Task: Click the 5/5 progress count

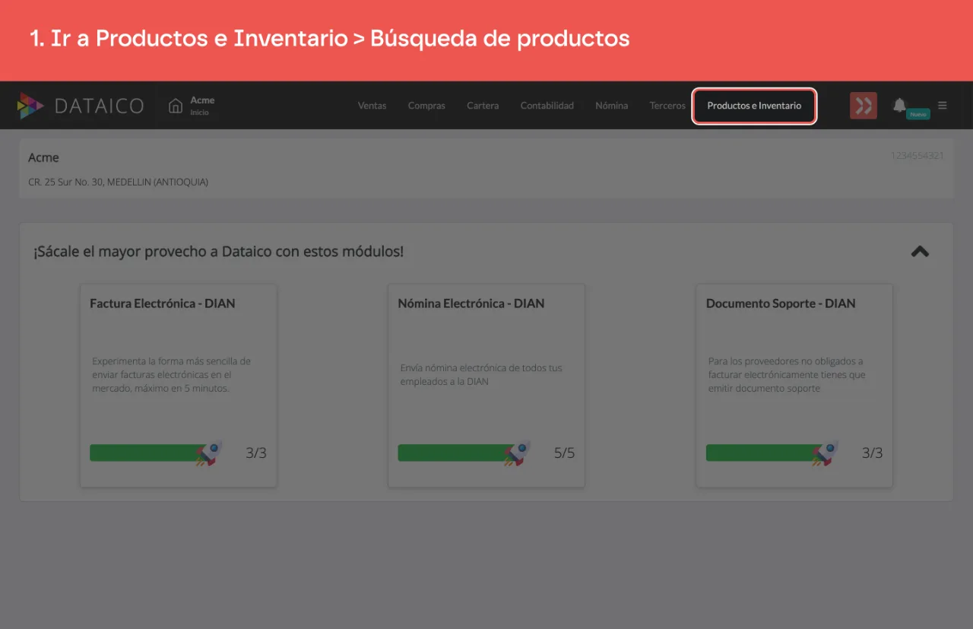Action: coord(564,453)
